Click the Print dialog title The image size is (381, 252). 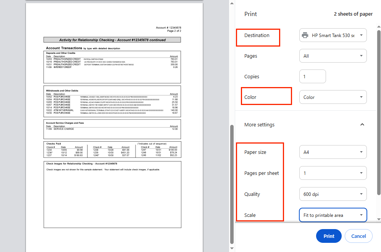click(x=250, y=14)
